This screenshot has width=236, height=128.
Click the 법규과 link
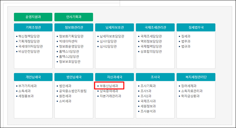(x=186, y=46)
